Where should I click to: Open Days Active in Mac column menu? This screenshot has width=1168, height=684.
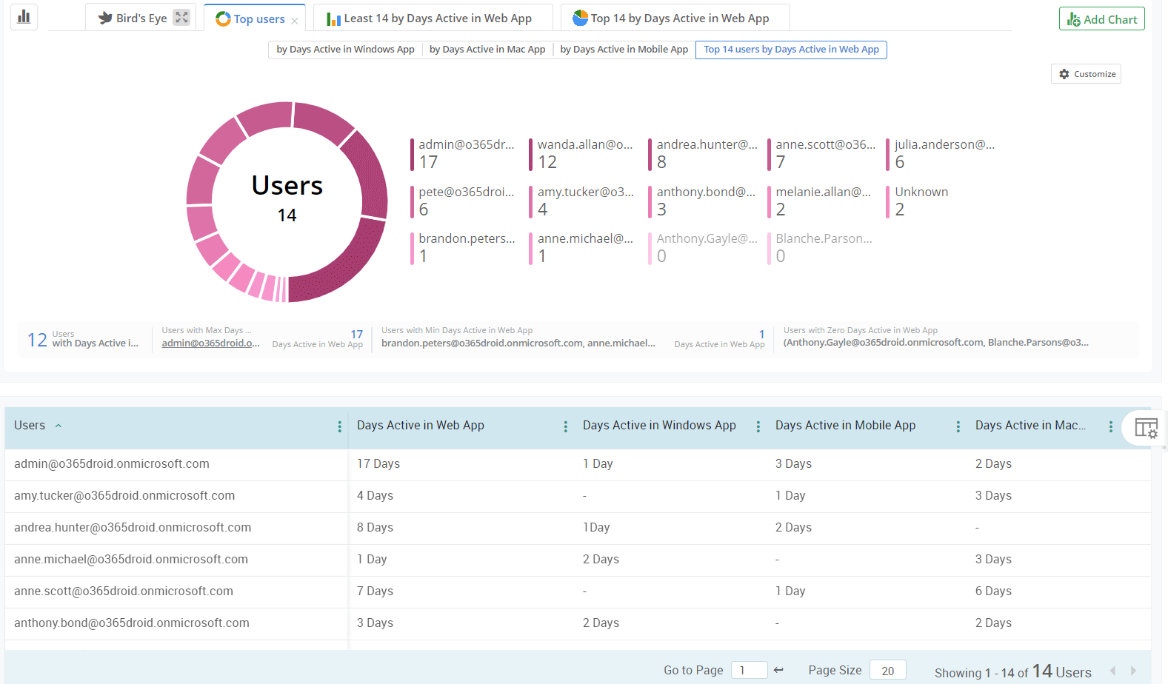1110,426
